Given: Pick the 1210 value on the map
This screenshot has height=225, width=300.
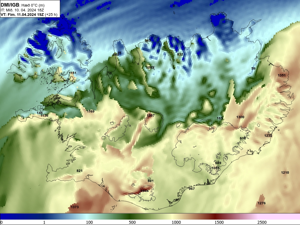Looking at the screenshot, I should pyautogui.click(x=285, y=172).
